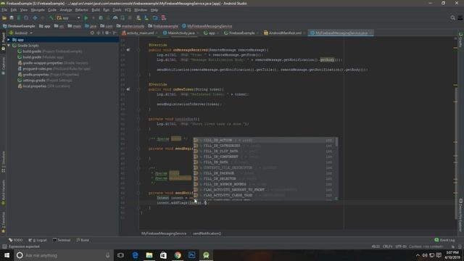
Task: Open the Terminal tool window button
Action: 62,240
